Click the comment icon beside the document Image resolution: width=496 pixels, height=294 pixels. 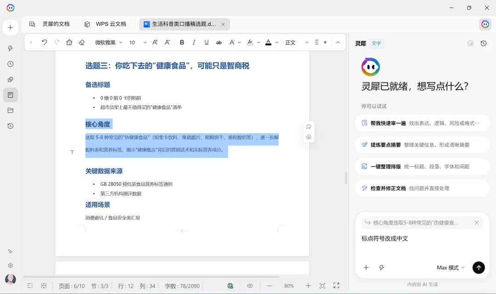309,127
